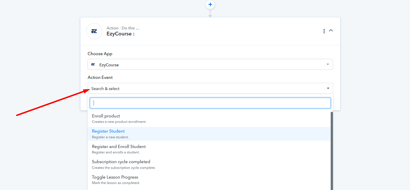Image resolution: width=410 pixels, height=190 pixels.
Task: Click the blue plus add-step icon
Action: (x=210, y=4)
